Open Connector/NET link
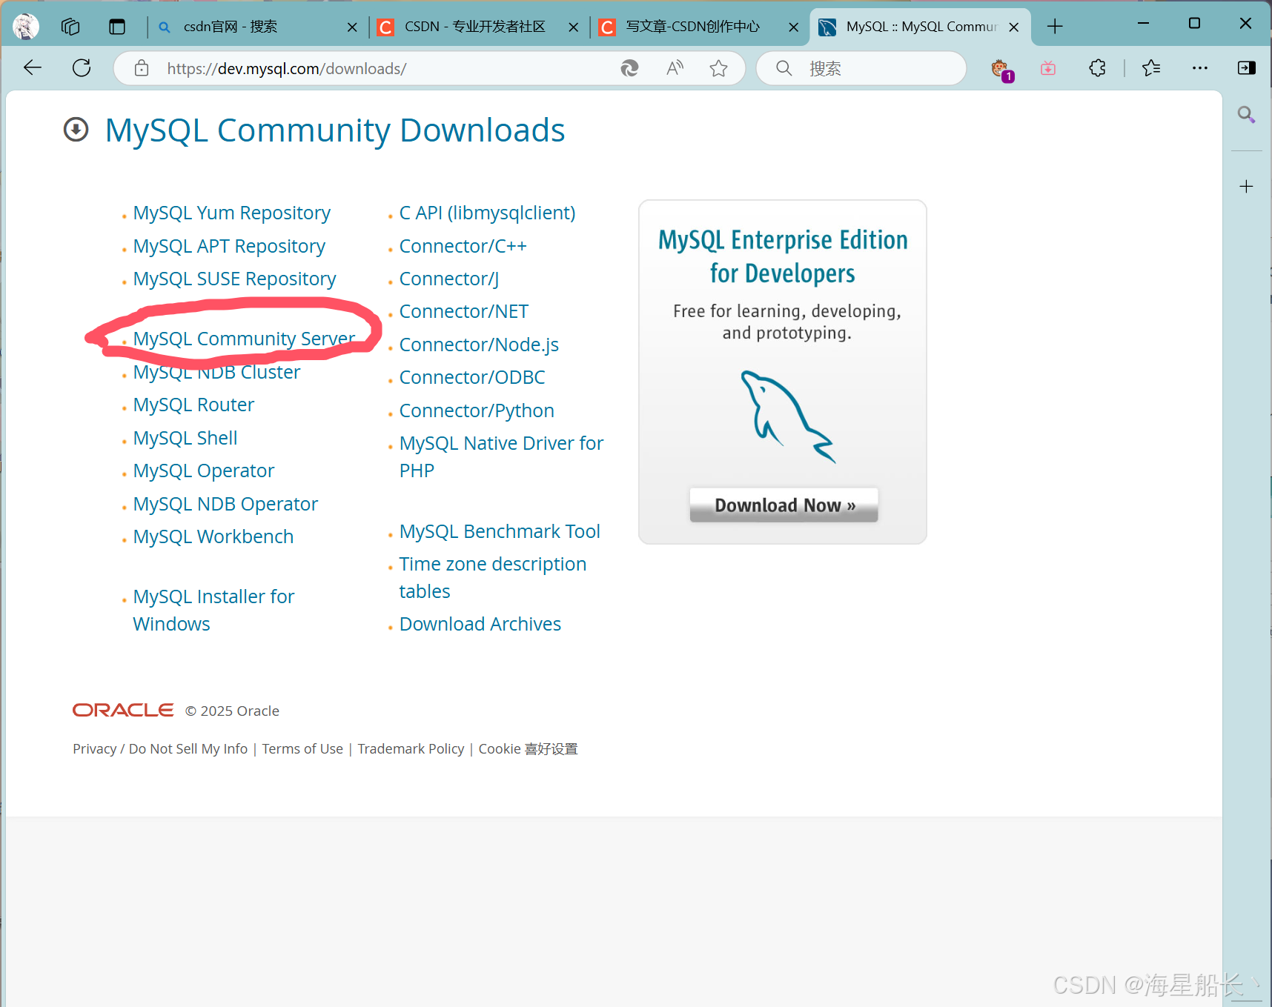The image size is (1272, 1007). click(463, 311)
